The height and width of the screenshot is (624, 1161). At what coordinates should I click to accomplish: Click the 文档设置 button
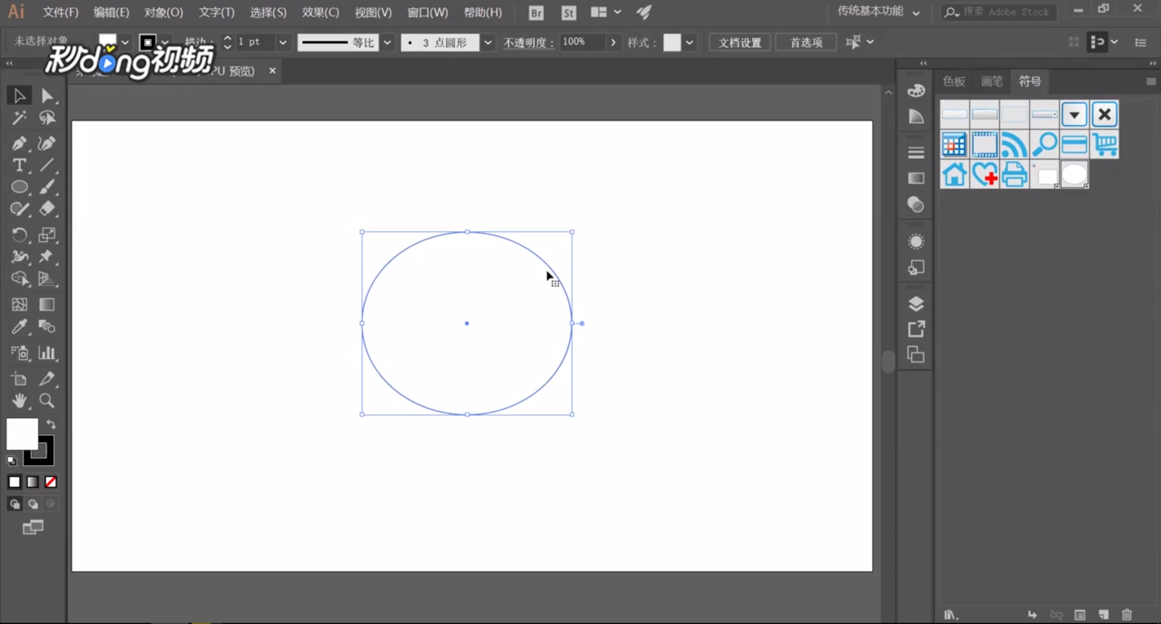click(x=740, y=42)
